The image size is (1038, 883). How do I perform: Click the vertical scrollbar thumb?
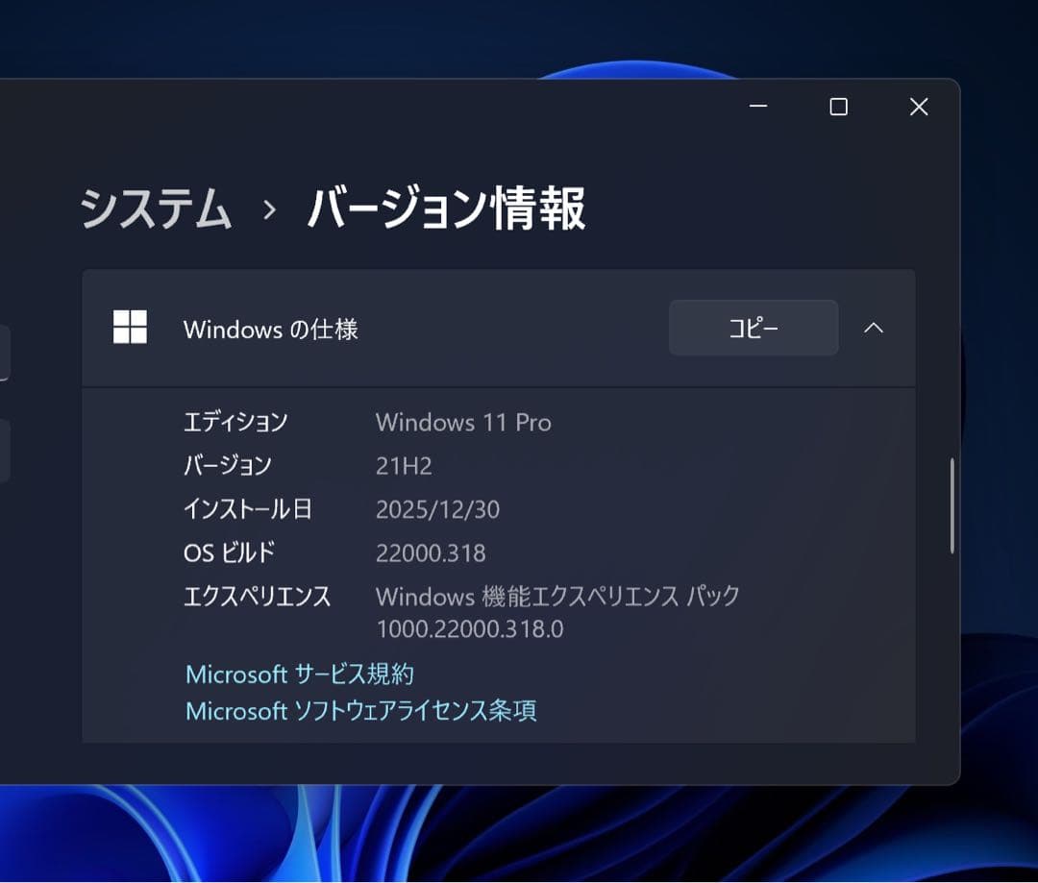(x=951, y=505)
